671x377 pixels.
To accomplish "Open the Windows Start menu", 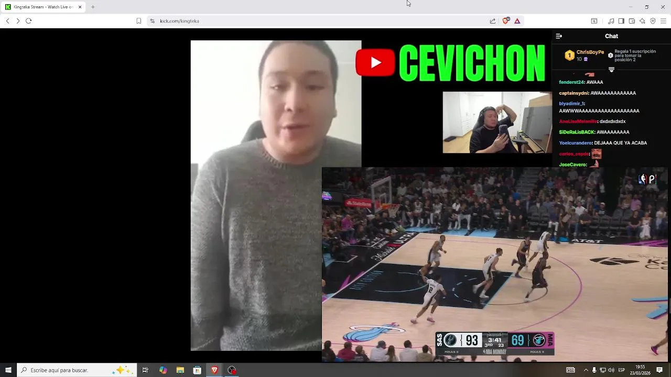I will pos(8,370).
